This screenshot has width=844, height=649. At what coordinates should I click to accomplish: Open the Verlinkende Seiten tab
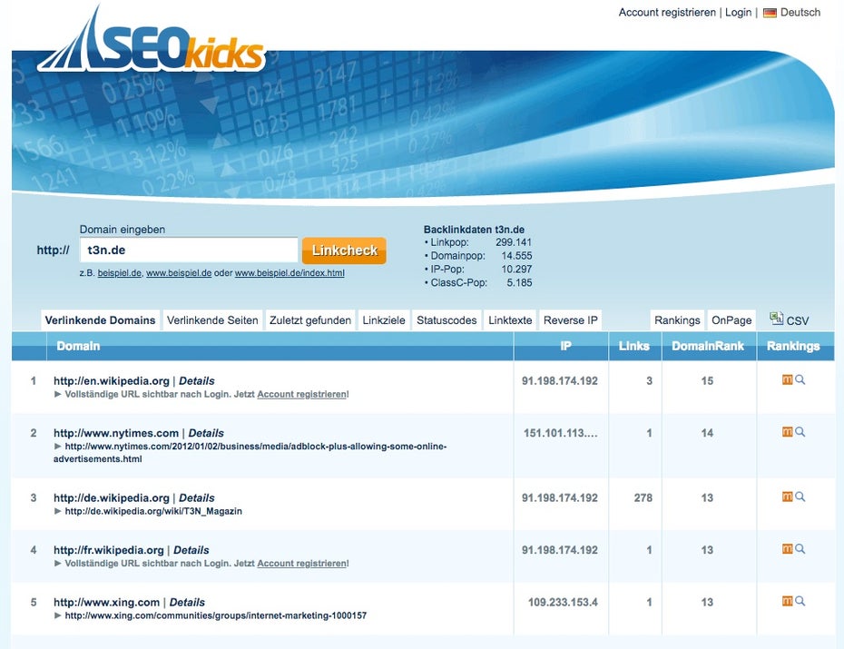(212, 320)
